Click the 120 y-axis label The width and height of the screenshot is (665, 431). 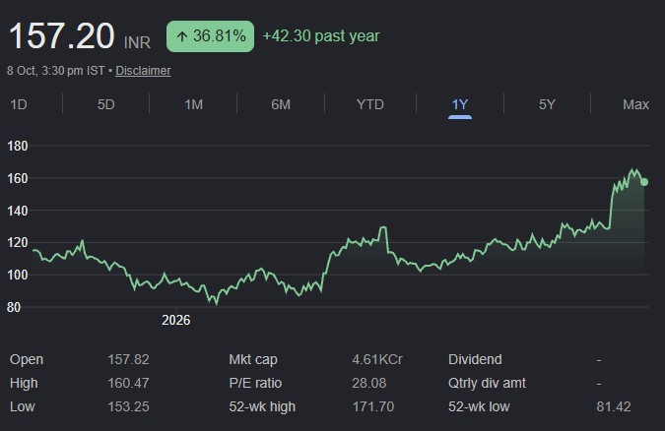(x=18, y=242)
